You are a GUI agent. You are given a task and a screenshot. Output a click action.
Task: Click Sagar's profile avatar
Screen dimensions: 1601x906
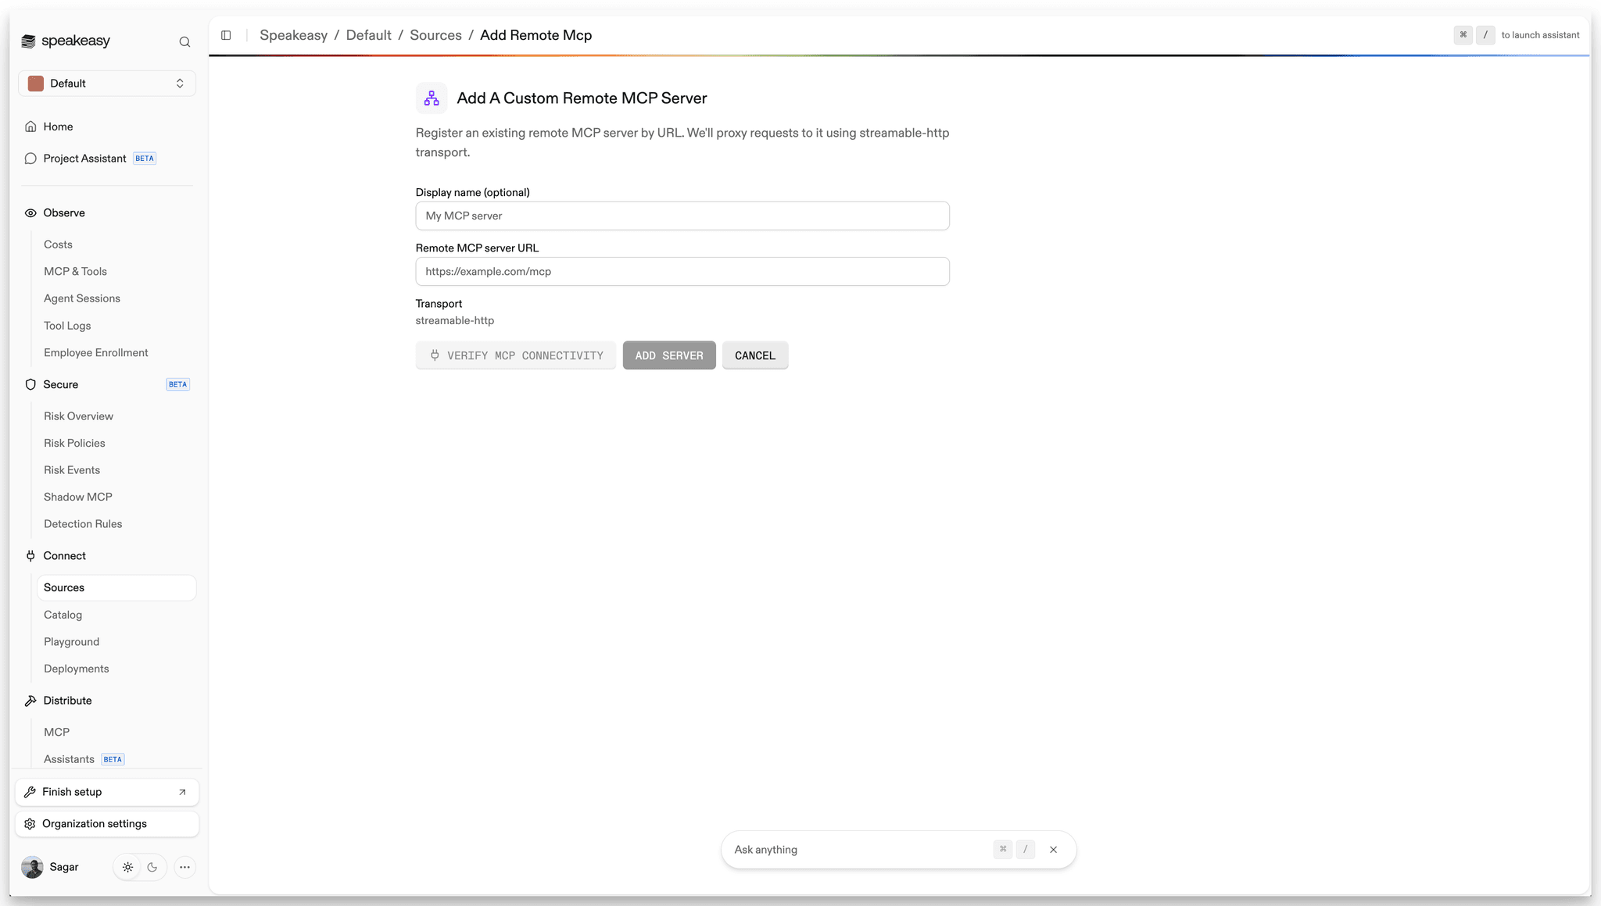(32, 867)
